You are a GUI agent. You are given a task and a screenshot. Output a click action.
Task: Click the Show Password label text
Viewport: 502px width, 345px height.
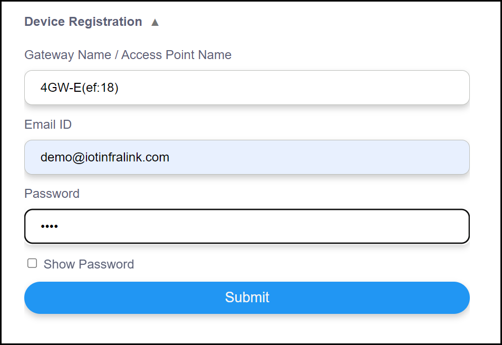[x=89, y=264]
